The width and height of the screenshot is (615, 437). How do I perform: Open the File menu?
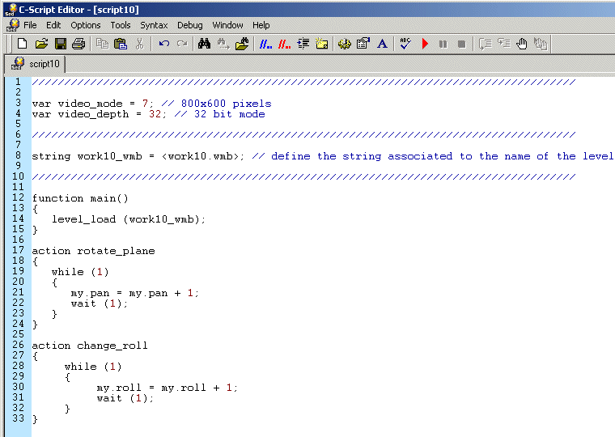[x=30, y=25]
